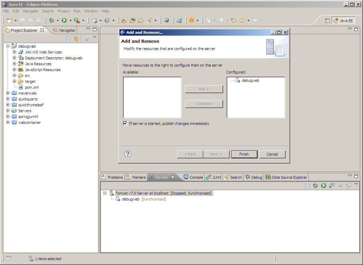
Task: Open the File menu
Action: [x=6, y=11]
